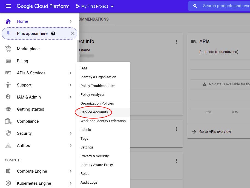Choose Organization Policies menu entry

tap(103, 103)
